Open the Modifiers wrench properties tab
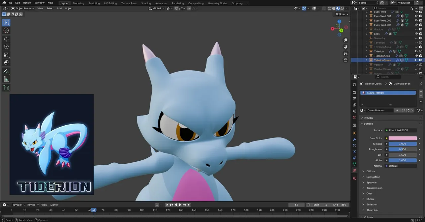The width and height of the screenshot is (425, 222). tap(354, 139)
